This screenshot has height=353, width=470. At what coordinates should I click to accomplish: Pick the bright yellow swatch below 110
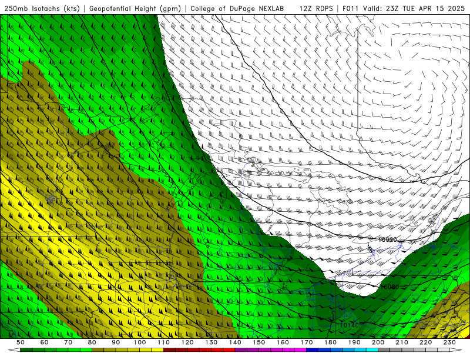(x=157, y=350)
